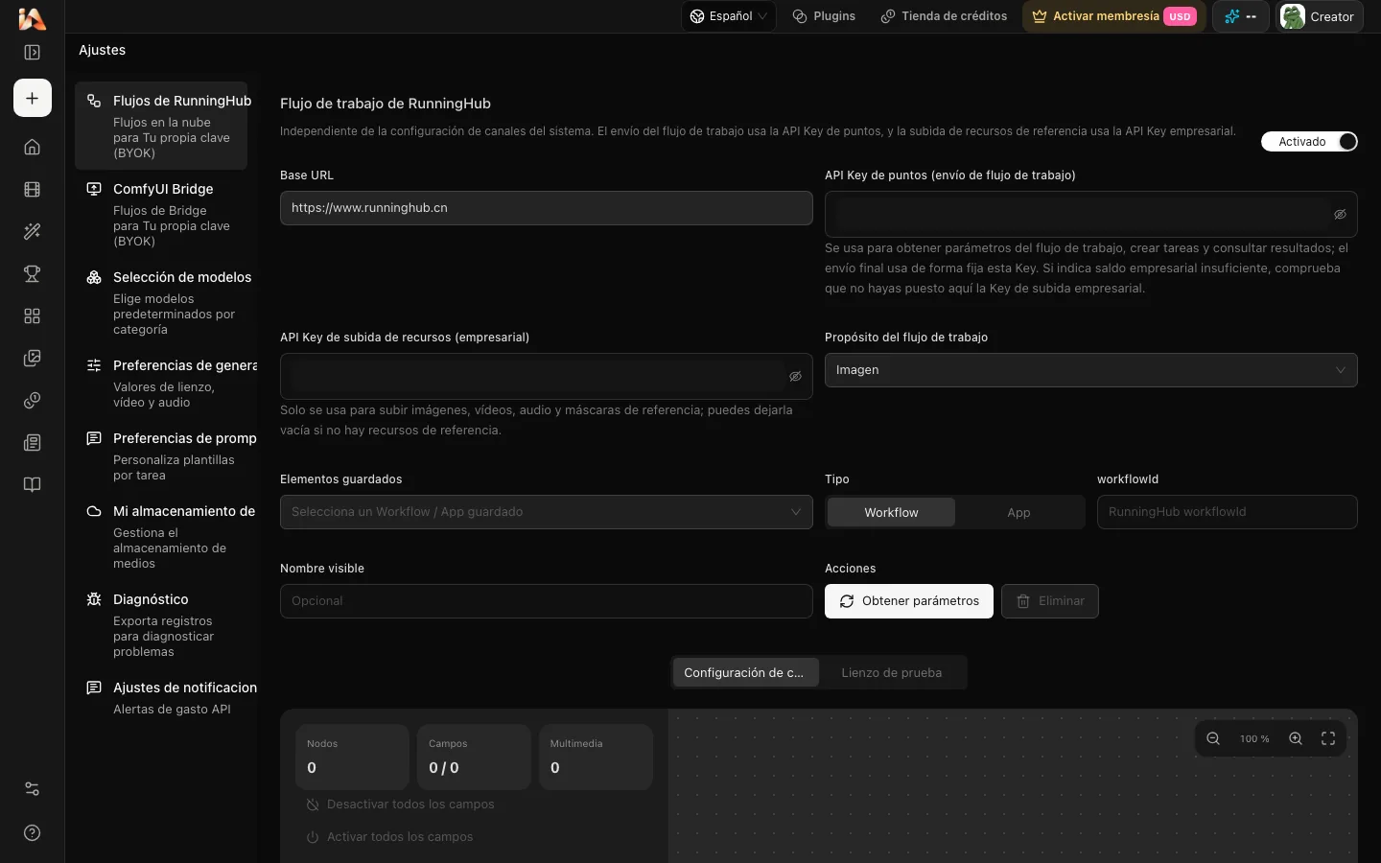Select the magic wand icon
1381x863 pixels.
[32, 231]
